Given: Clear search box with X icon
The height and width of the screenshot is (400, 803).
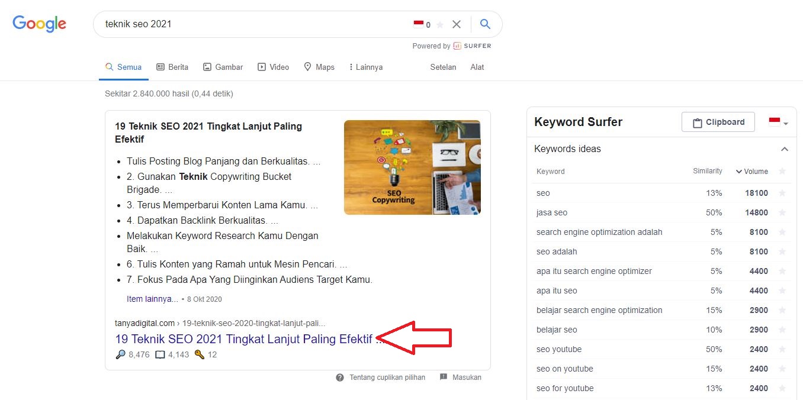Looking at the screenshot, I should (457, 24).
